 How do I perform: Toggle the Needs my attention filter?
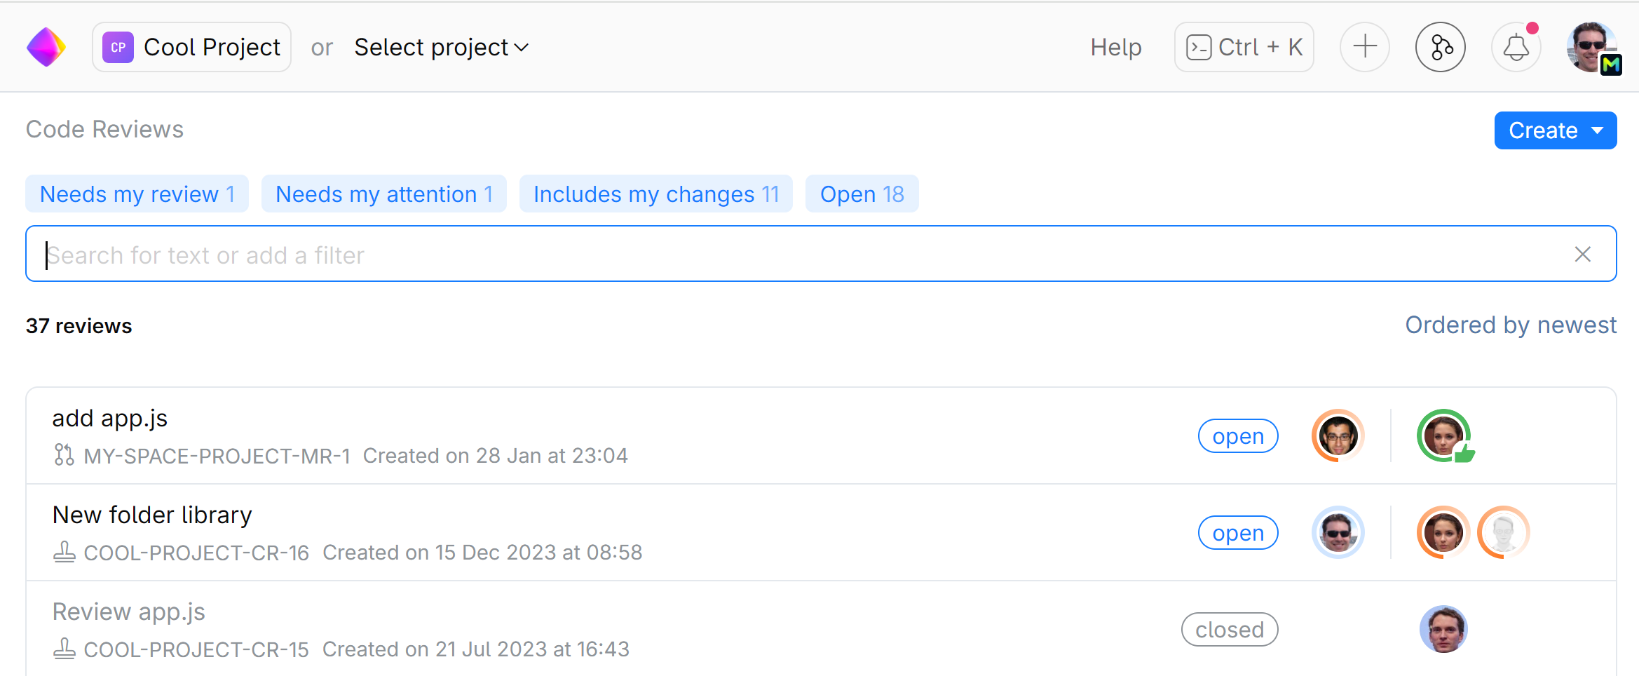tap(383, 194)
